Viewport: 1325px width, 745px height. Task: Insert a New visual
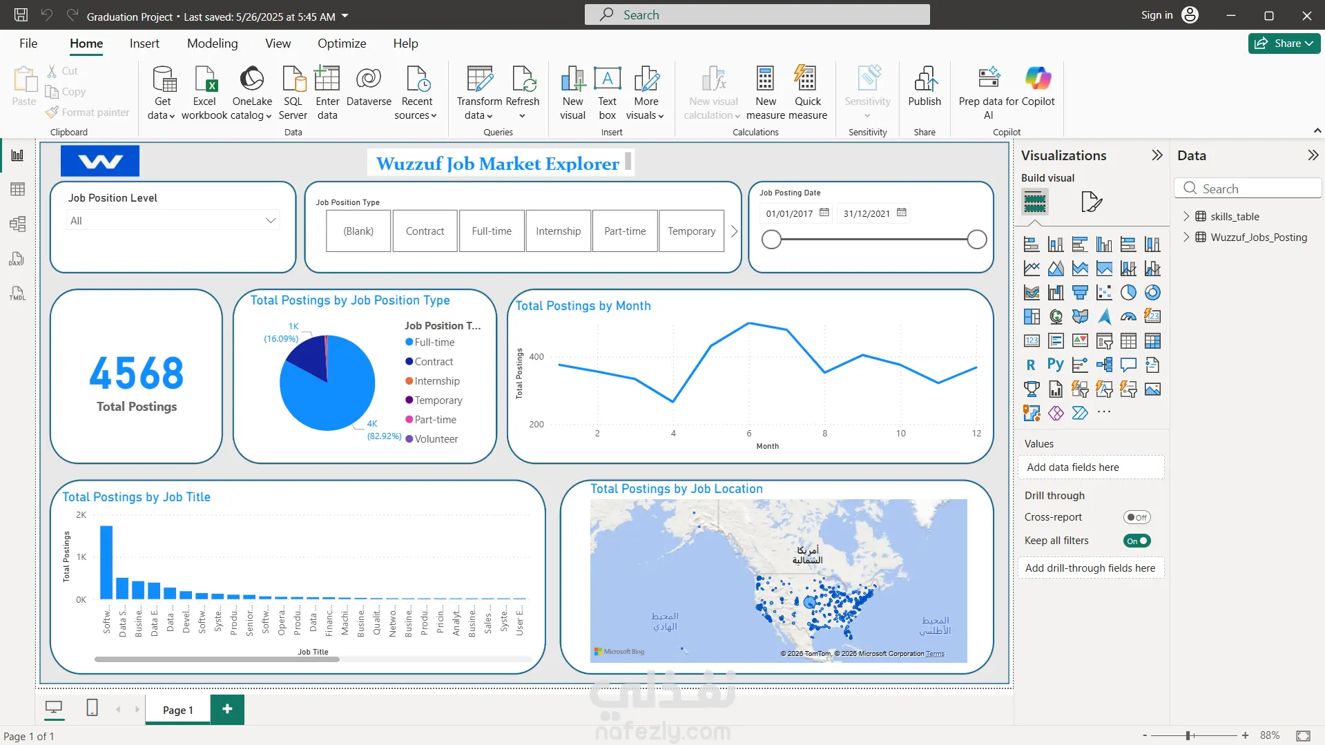(x=572, y=93)
